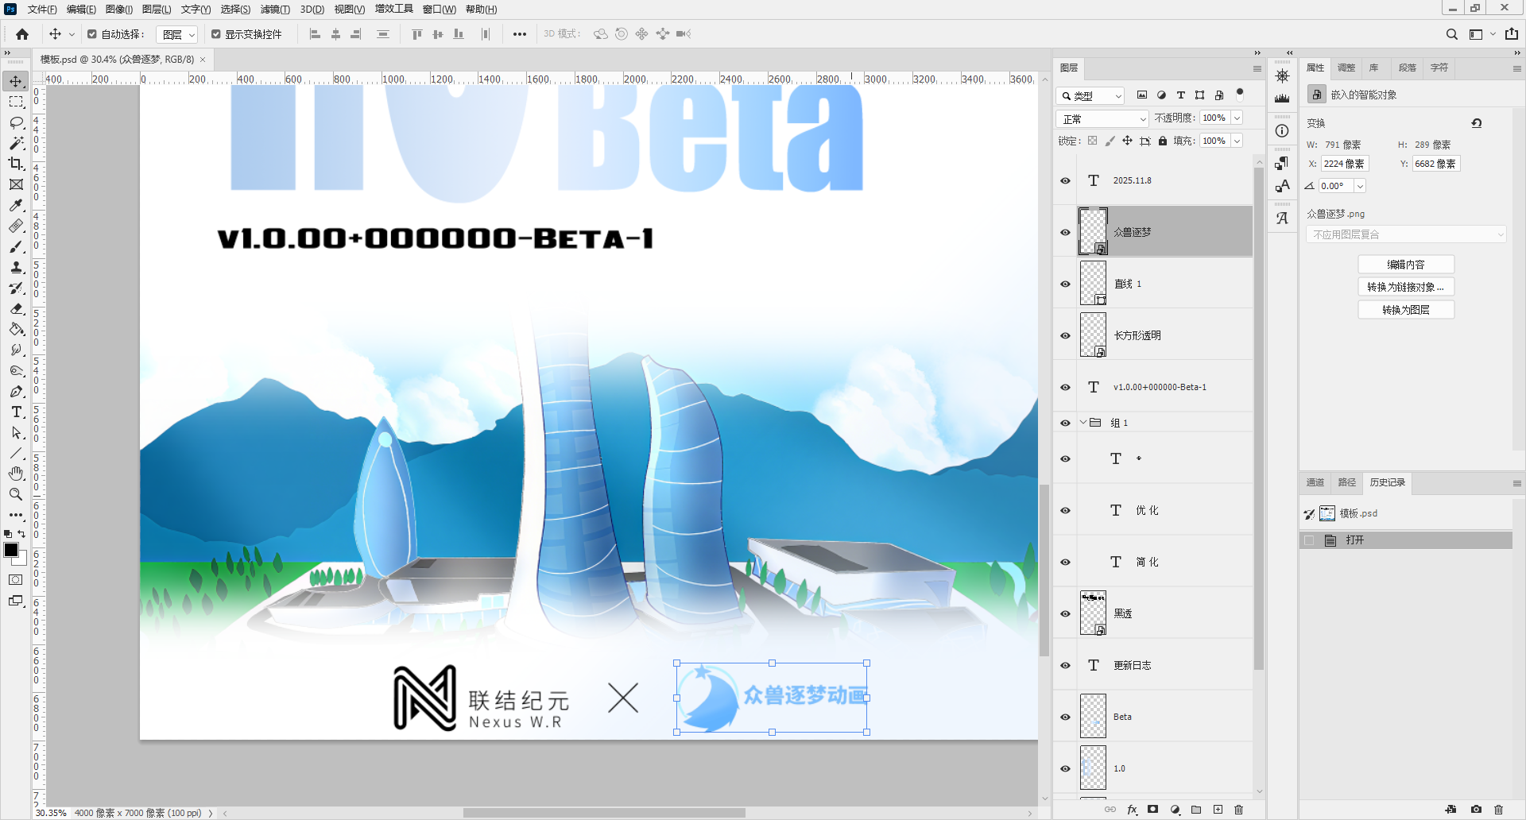Click the 编辑内容 button
This screenshot has height=820, width=1526.
tap(1405, 265)
